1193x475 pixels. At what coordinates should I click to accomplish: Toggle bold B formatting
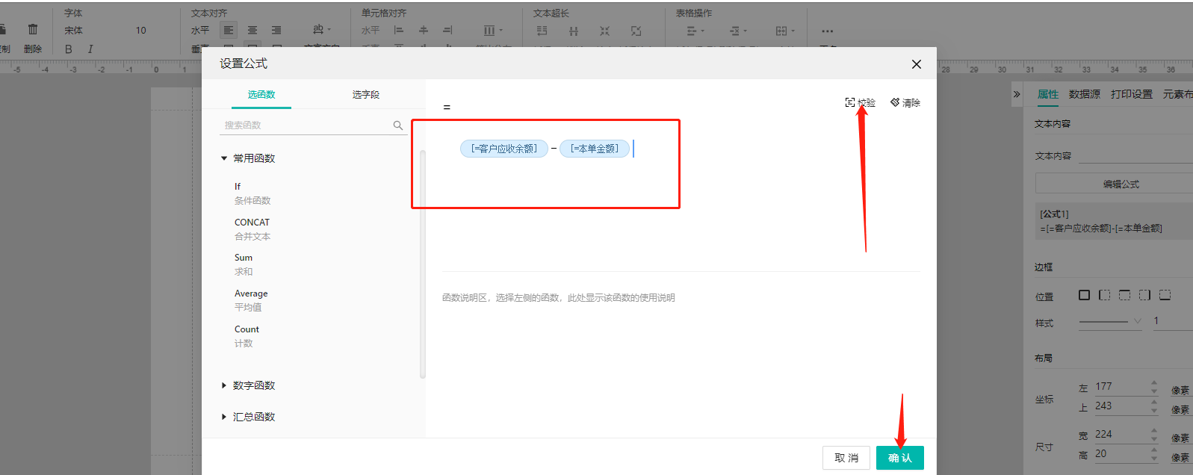(69, 49)
